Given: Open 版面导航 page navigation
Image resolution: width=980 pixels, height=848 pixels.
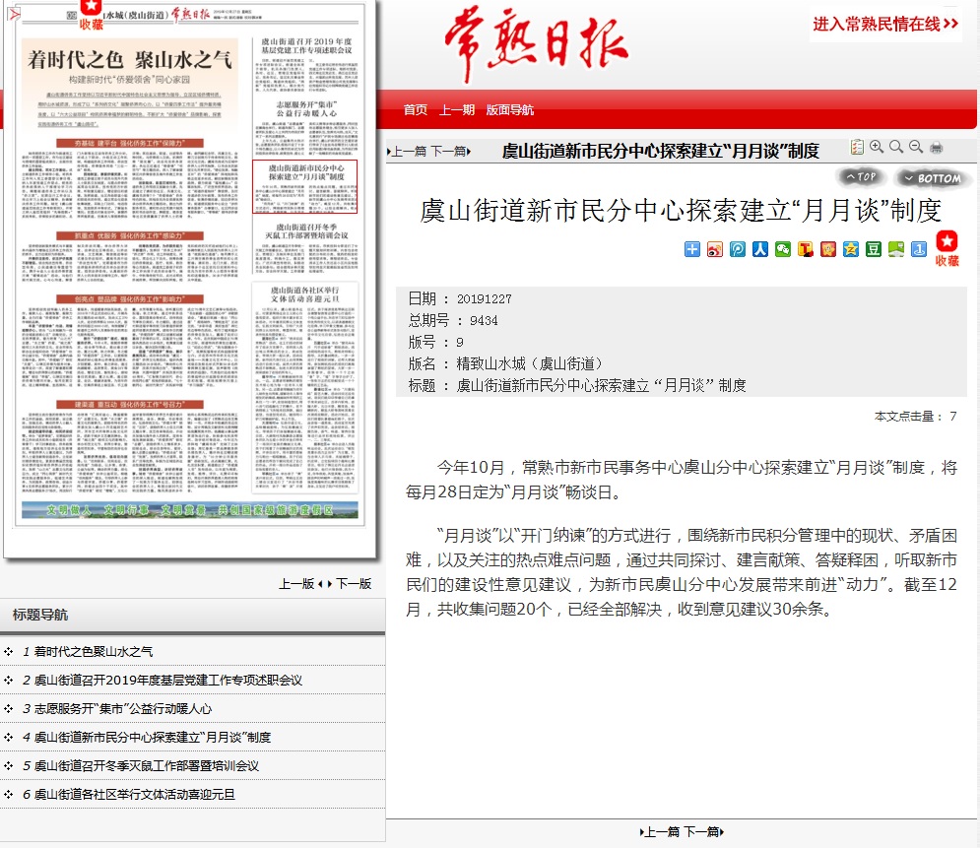Looking at the screenshot, I should point(510,110).
